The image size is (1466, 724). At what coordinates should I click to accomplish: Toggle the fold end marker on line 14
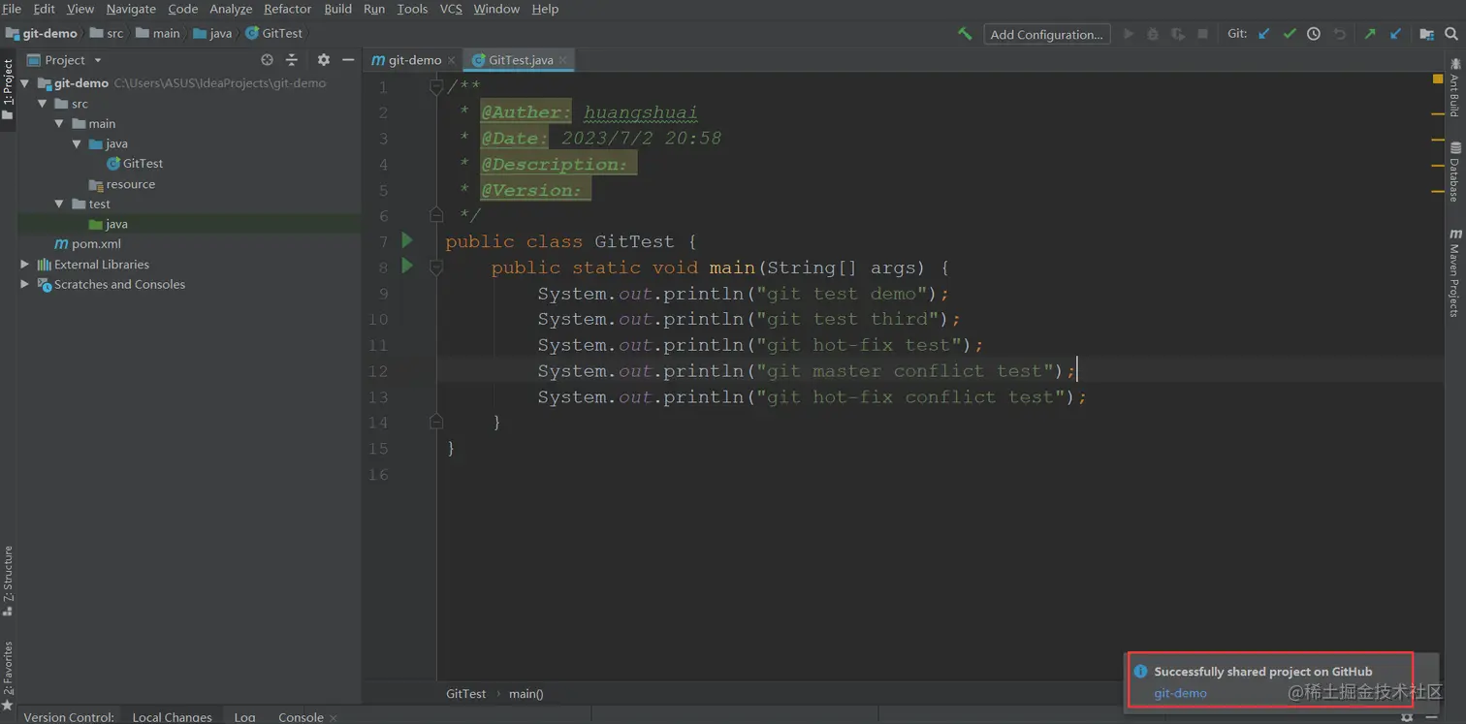tap(436, 422)
